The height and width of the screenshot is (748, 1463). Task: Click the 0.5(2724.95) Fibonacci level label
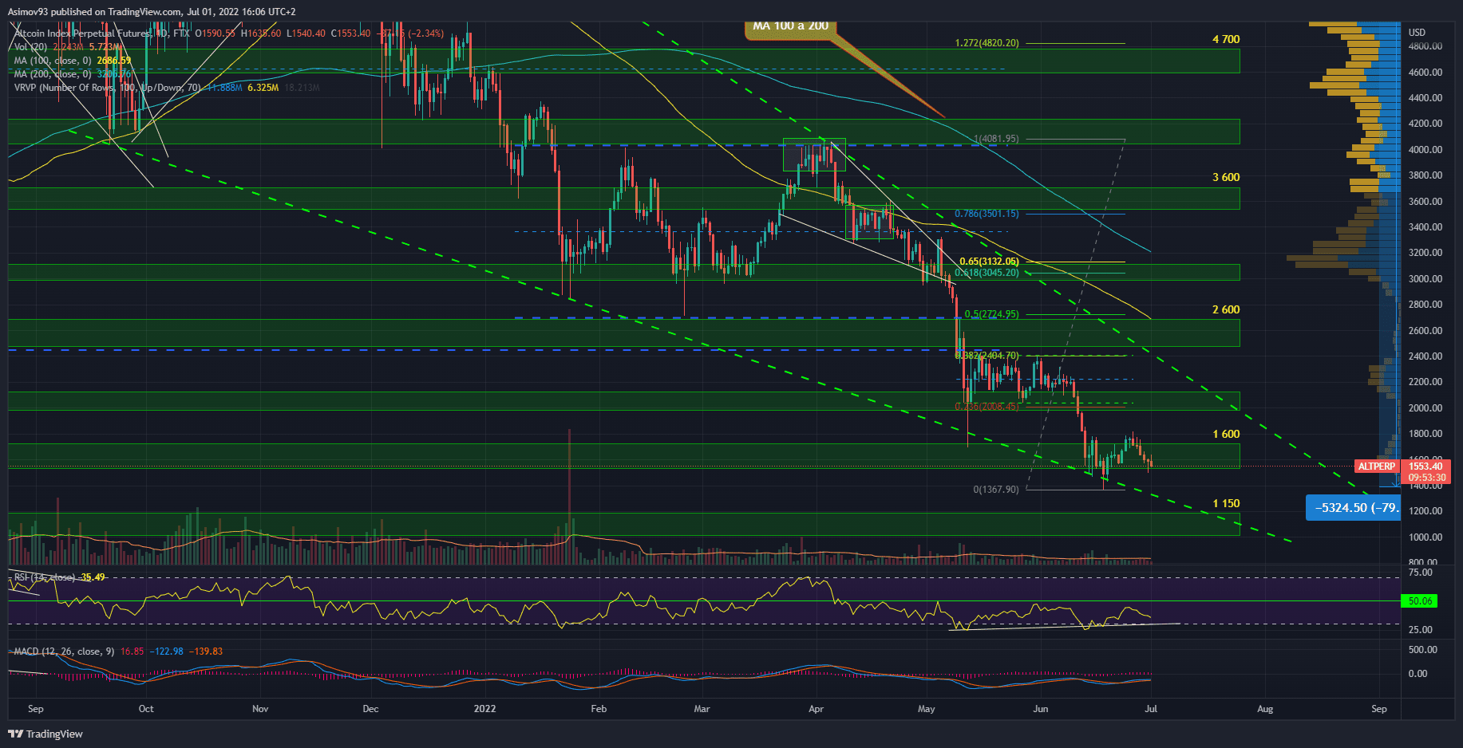(991, 314)
